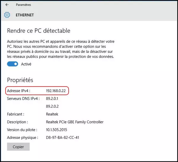Click the physical address D8-97-BA-82-CC-41
The height and width of the screenshot is (162, 178).
[x=62, y=137]
